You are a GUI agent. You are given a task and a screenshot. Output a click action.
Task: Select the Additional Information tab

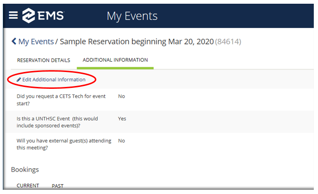coord(115,60)
